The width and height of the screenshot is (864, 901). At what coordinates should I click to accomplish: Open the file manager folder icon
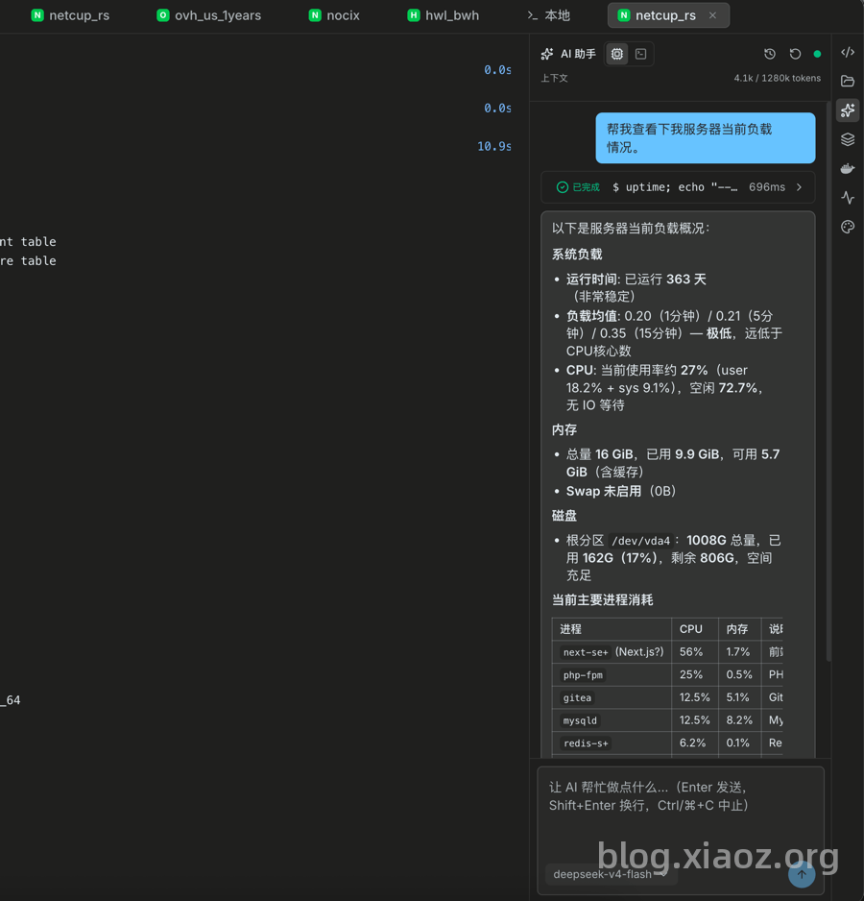tap(848, 81)
